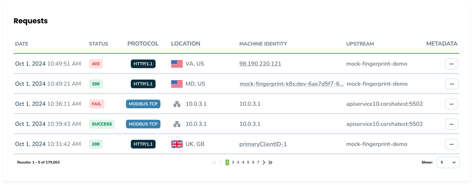Go to the previous page arrow
This screenshot has height=185, width=473.
221,162
